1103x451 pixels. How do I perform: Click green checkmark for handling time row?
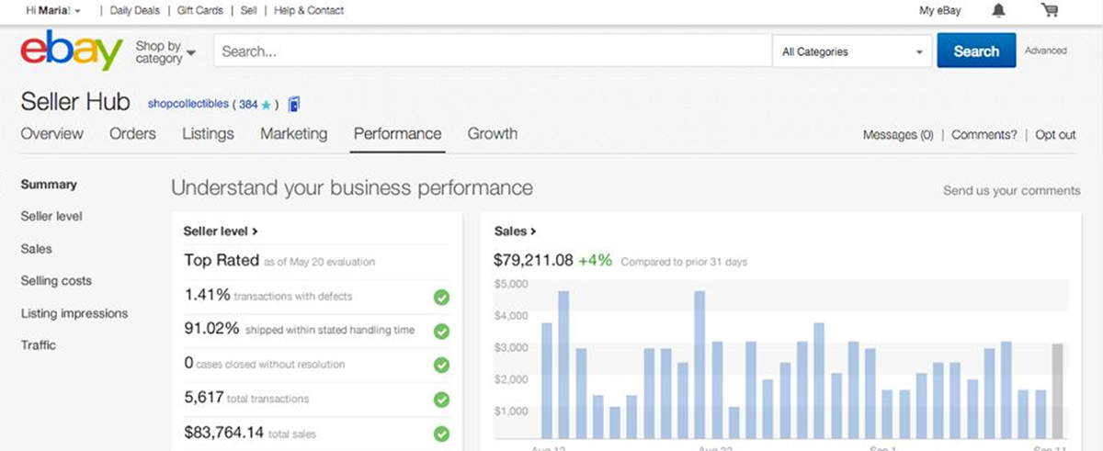coord(441,331)
